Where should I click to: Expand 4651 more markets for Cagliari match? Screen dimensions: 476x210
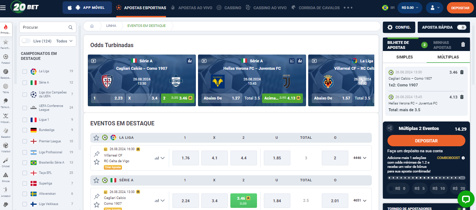click(360, 200)
